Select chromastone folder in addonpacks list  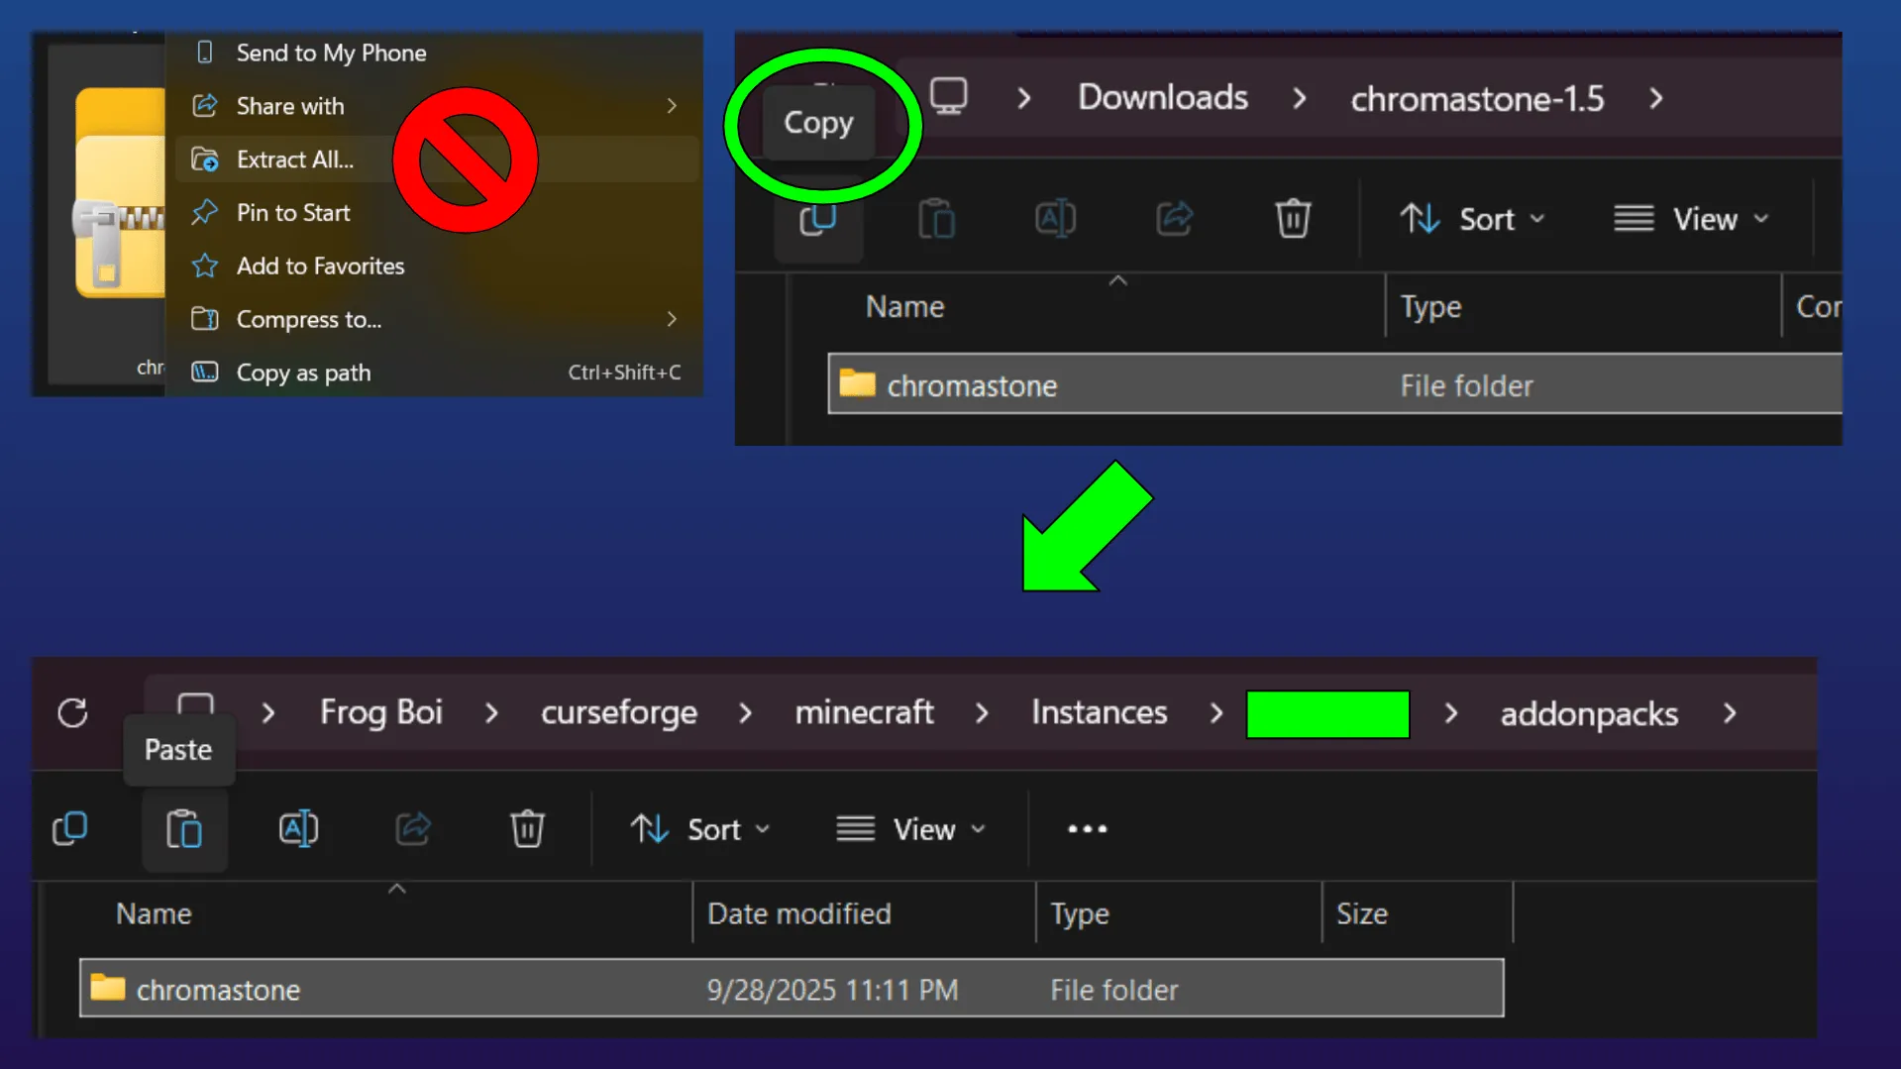coord(218,989)
